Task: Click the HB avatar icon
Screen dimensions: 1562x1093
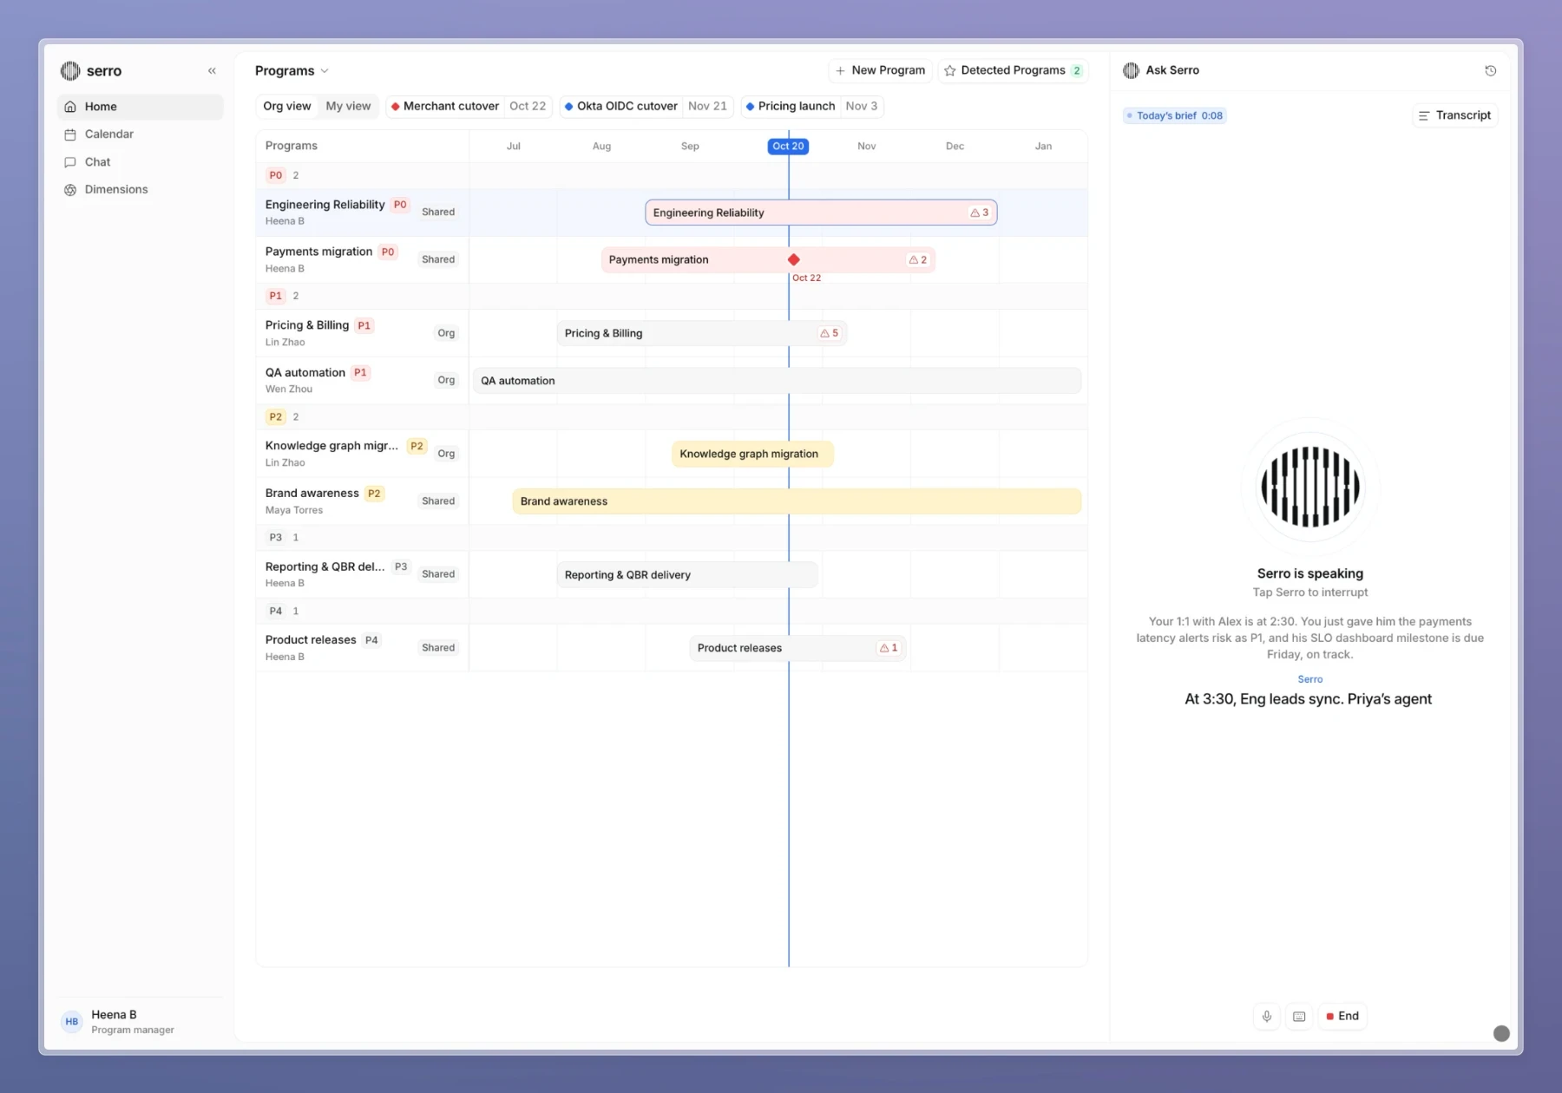Action: pos(72,1022)
